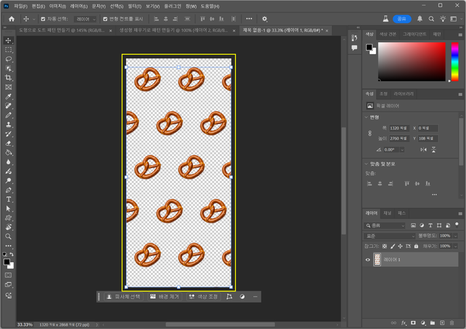Toggle the 변형 컨트롤 표시 checkbox
466x329 pixels.
click(105, 19)
